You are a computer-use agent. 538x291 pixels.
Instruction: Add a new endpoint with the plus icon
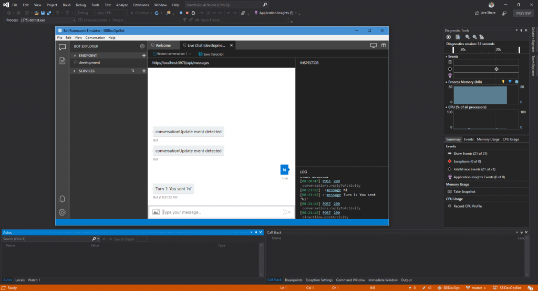click(x=144, y=56)
